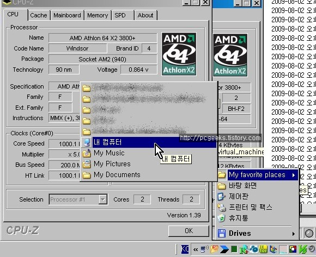Expand the My favorite places submenu
The image size is (316, 257).
tap(258, 175)
